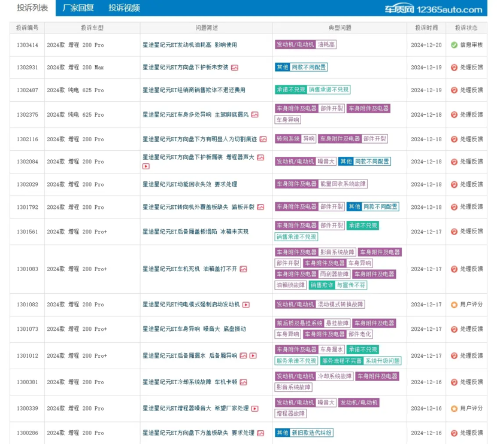The image size is (497, 444).
Task: Open image icon for complaint 1302084
Action: (x=260, y=157)
